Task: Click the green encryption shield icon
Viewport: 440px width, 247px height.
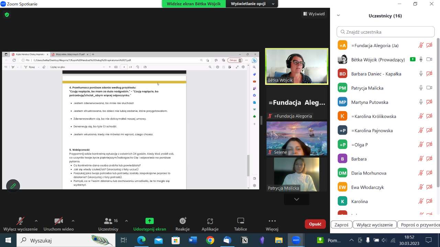Action: coord(7,15)
